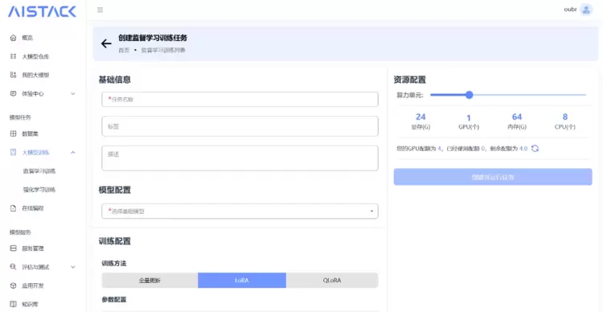Select LoRA training method

(242, 281)
